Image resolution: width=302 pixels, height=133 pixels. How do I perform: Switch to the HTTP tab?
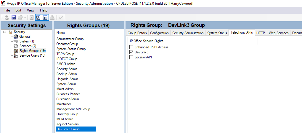pos(261,33)
